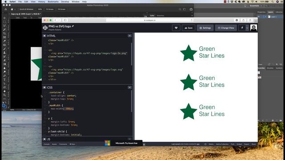Select the Zoom tool in Photoshop toolbar
This screenshot has width=285, height=160.
4,95
